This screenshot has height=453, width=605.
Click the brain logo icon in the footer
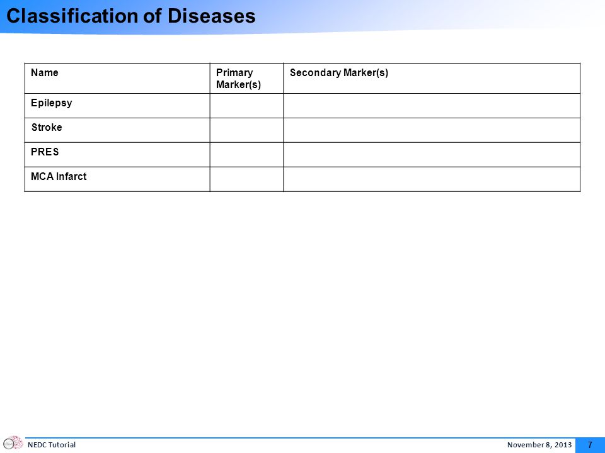(13, 442)
